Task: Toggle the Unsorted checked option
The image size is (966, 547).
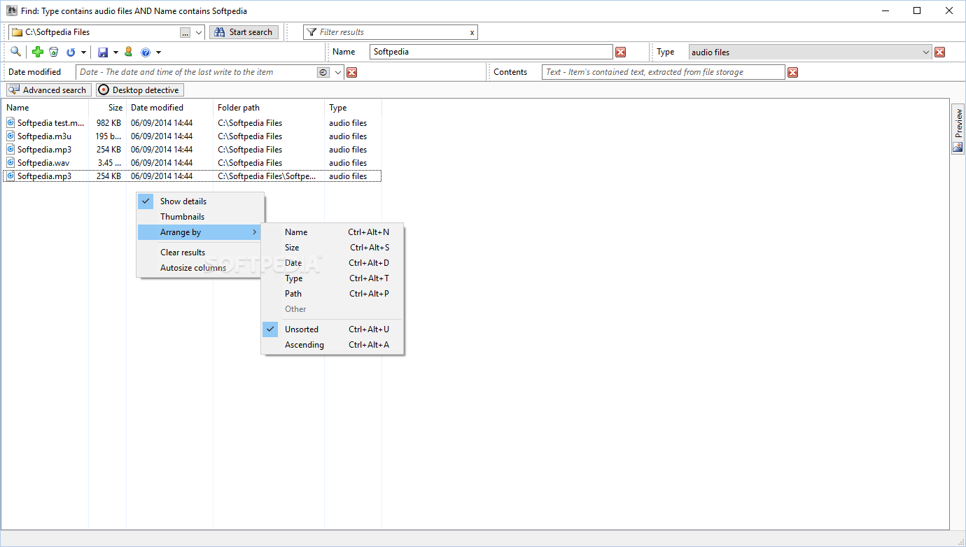Action: [x=332, y=329]
